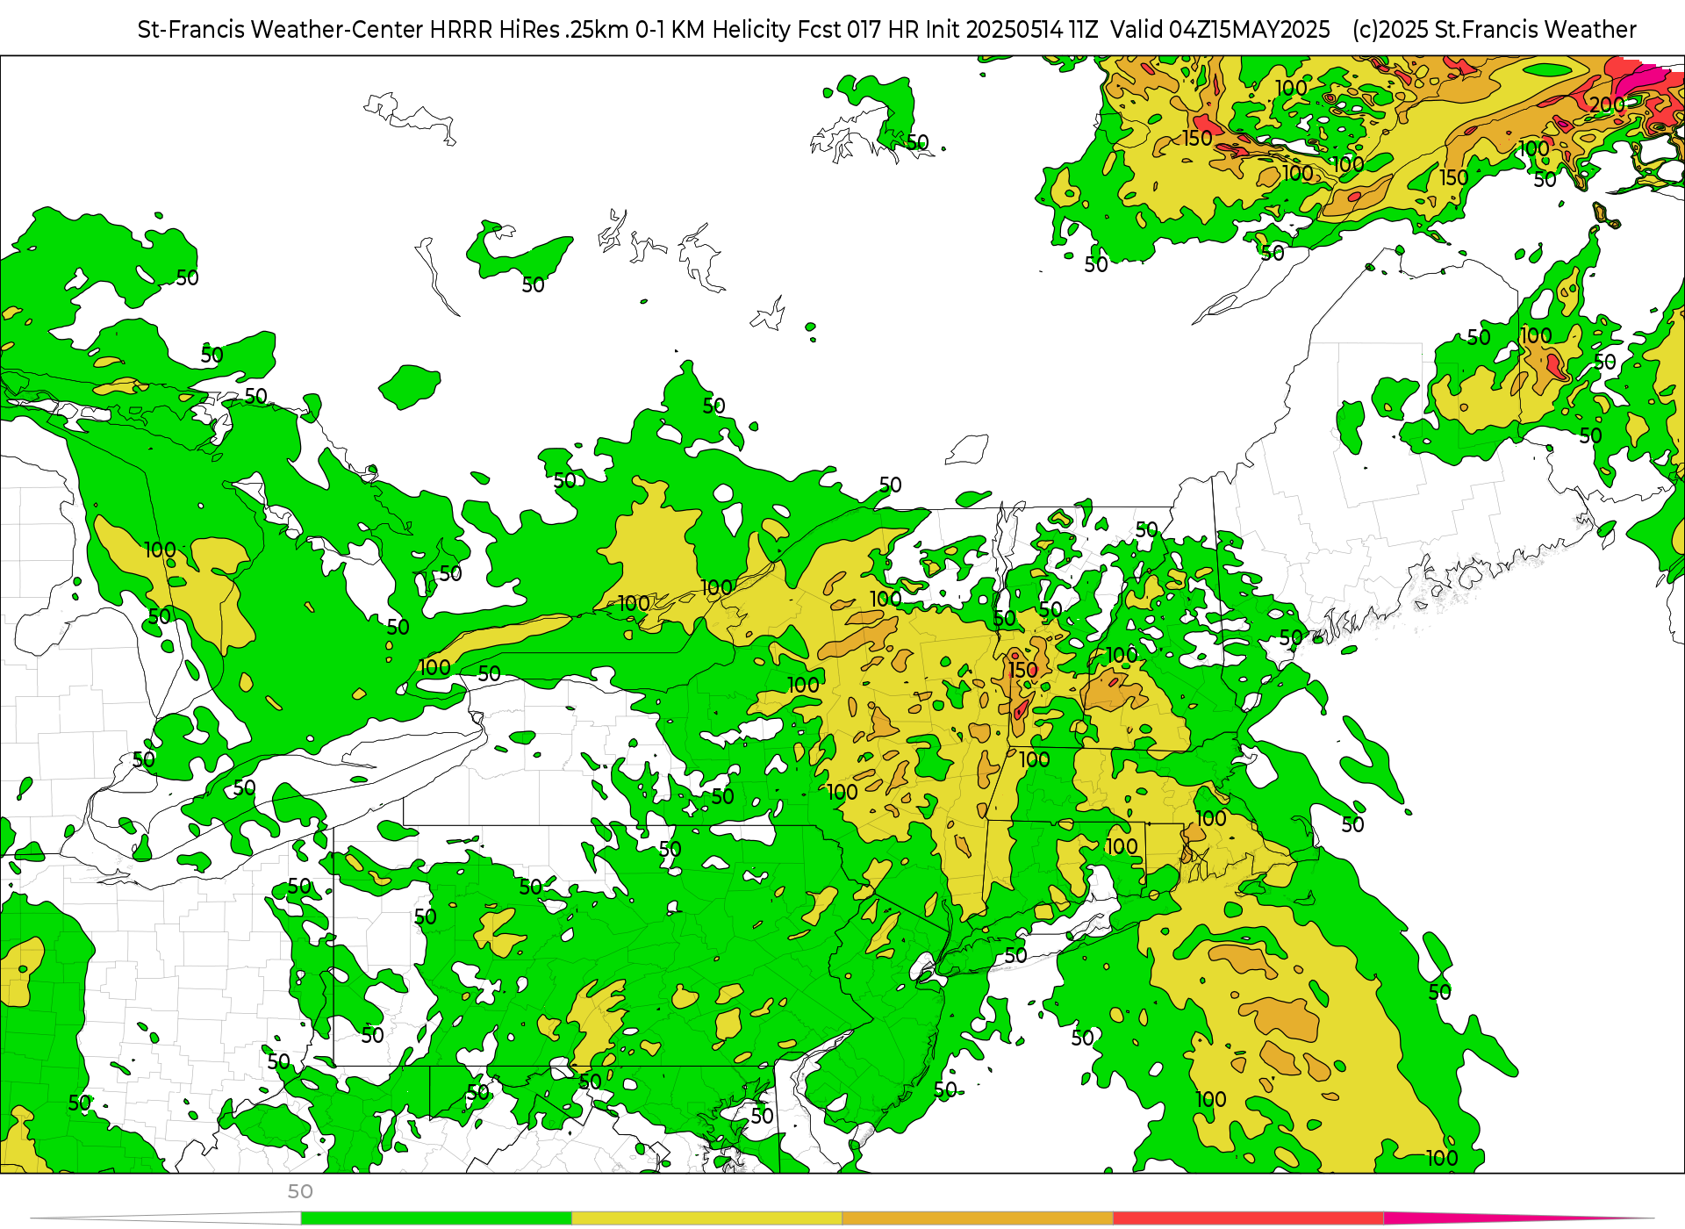1685x1229 pixels.
Task: Click 'St-Francis Weather-Center' in the title
Action: 281,30
